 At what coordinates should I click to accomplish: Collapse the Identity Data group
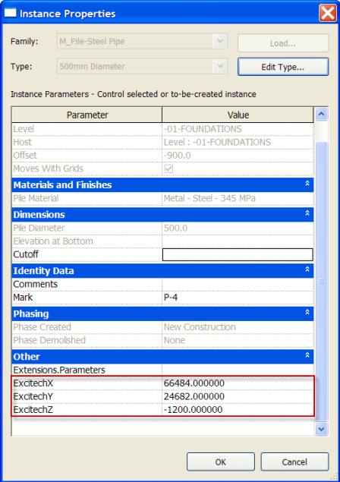click(x=307, y=269)
